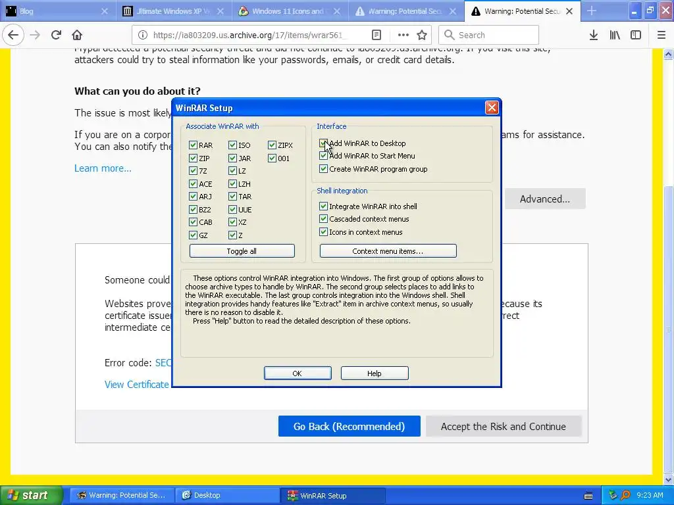The image size is (674, 505).
Task: Open the library bookshelf icon
Action: [615, 35]
